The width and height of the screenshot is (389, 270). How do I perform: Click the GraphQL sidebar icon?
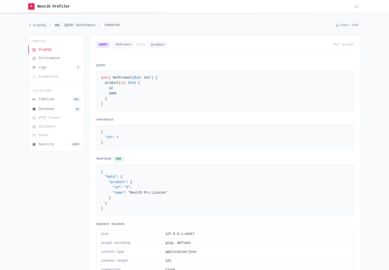click(x=34, y=50)
